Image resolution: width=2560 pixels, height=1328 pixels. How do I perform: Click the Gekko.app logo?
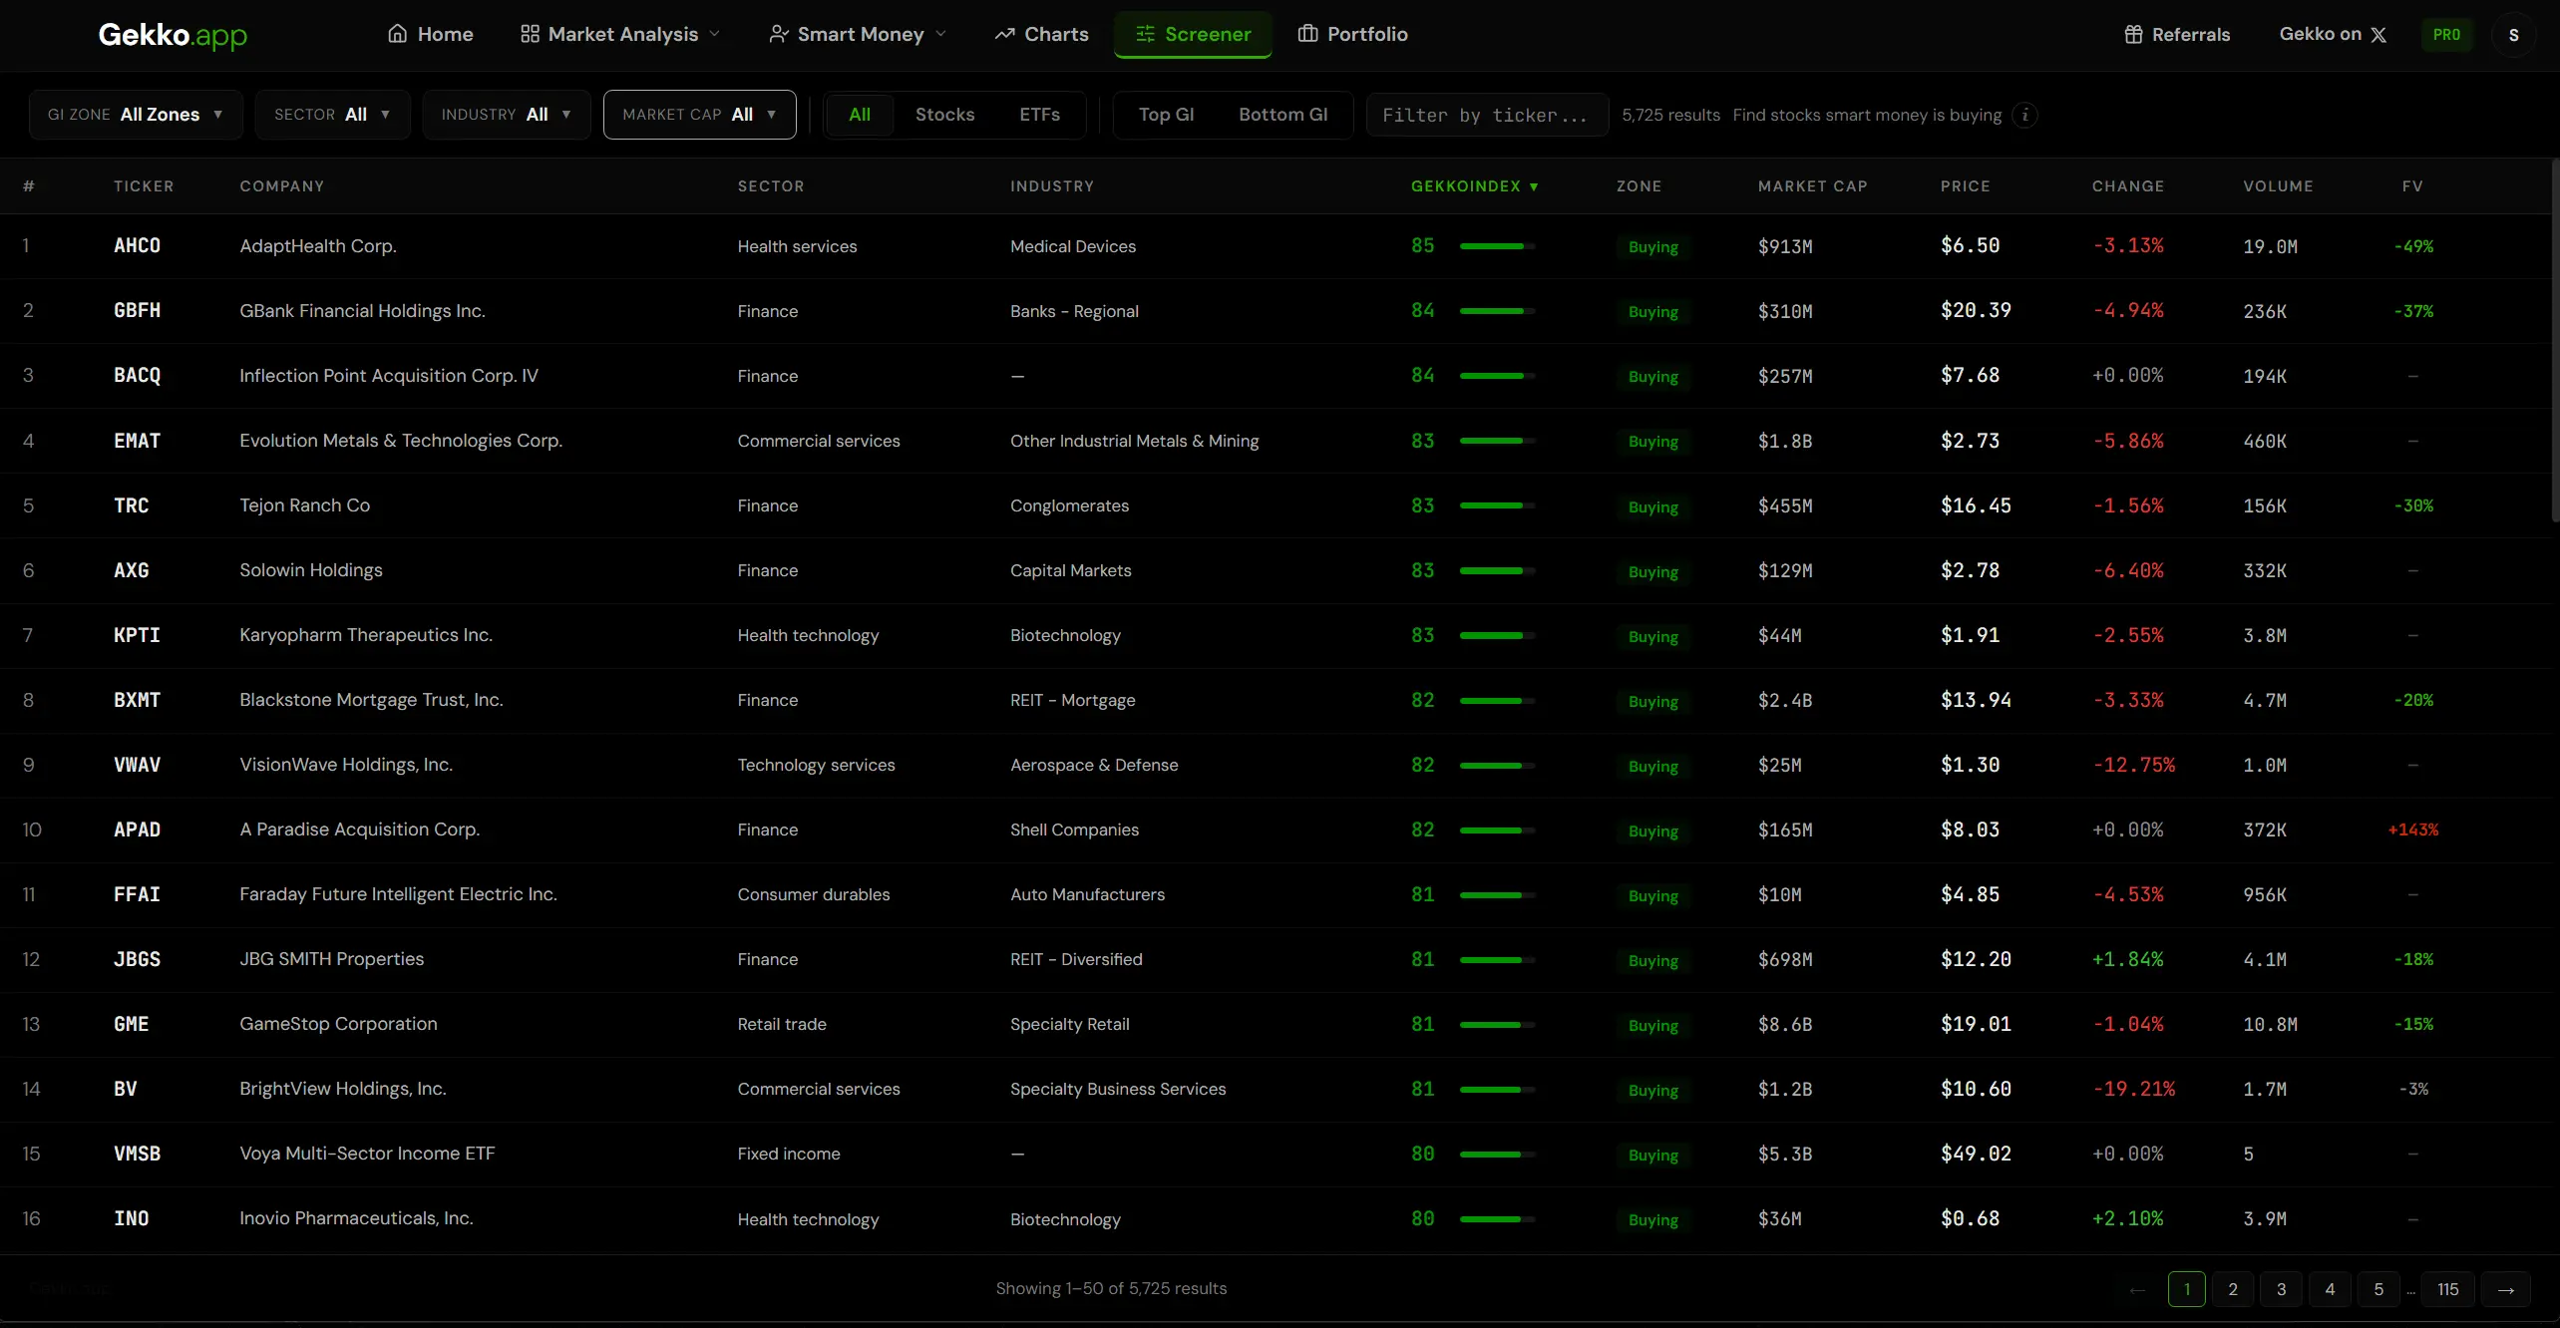173,35
